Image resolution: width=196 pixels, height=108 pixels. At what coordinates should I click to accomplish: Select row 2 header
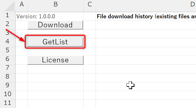[x=7, y=24]
